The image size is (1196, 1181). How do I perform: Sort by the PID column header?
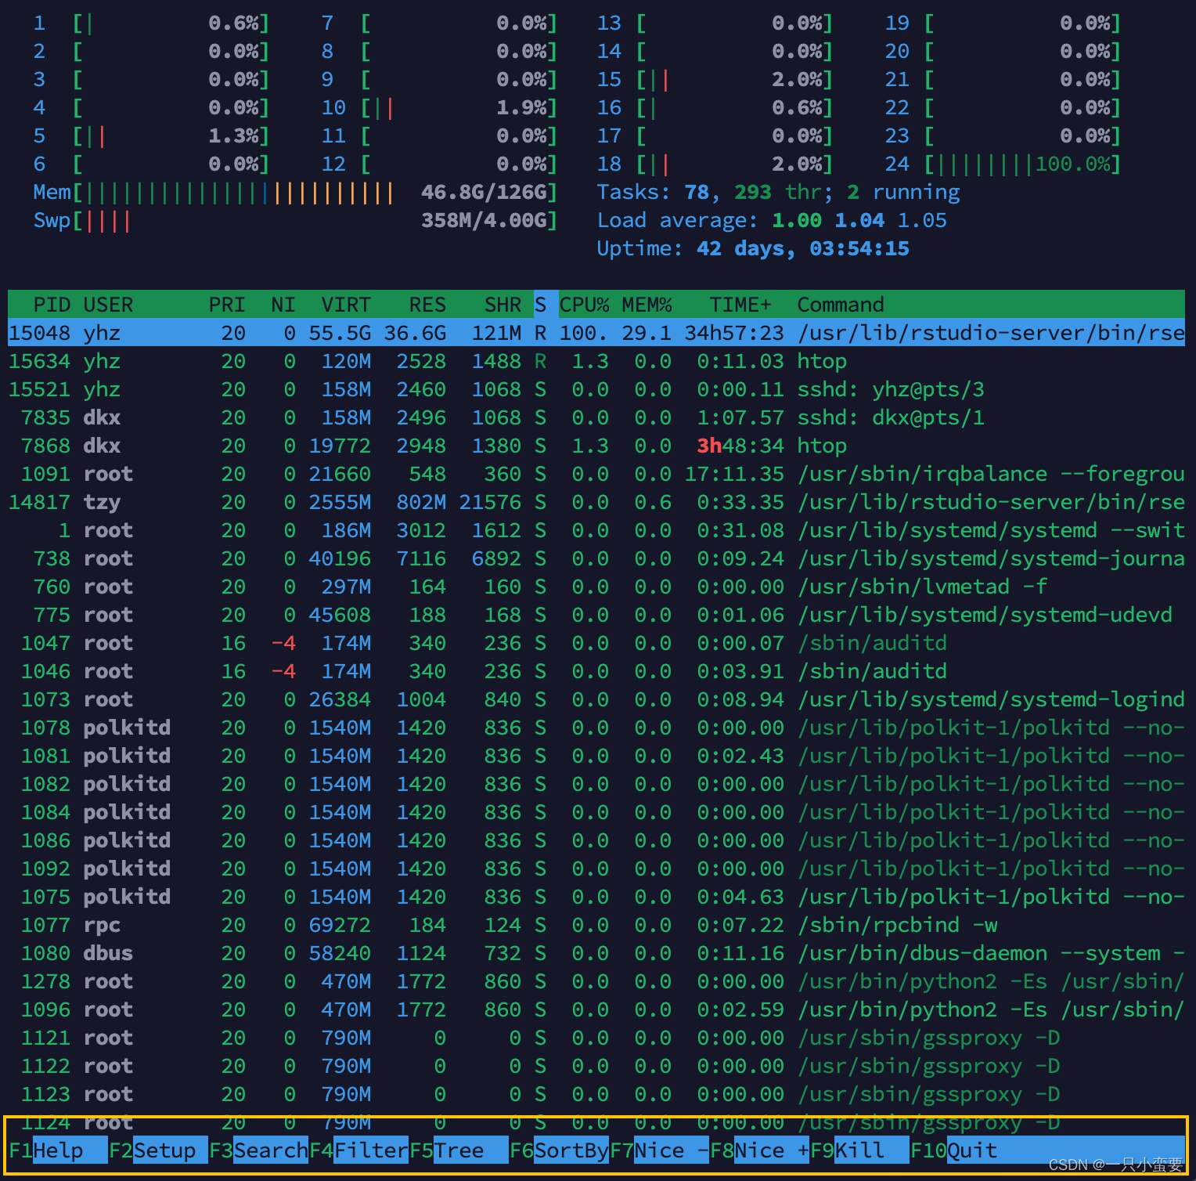click(52, 305)
